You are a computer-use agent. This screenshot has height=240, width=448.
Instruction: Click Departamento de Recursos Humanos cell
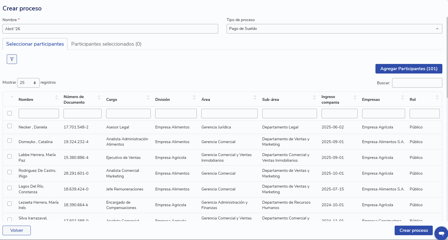[x=286, y=205]
